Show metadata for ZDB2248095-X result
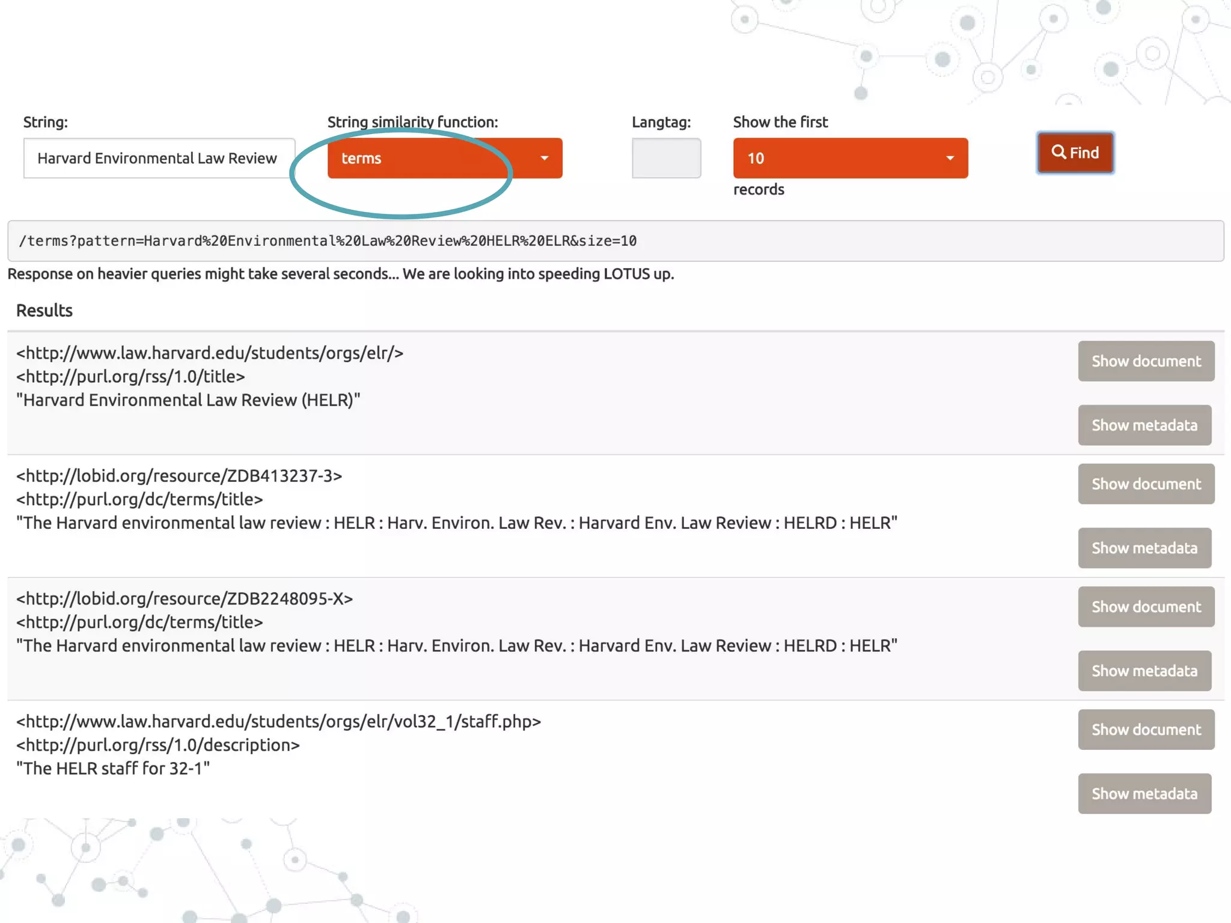 click(x=1144, y=671)
